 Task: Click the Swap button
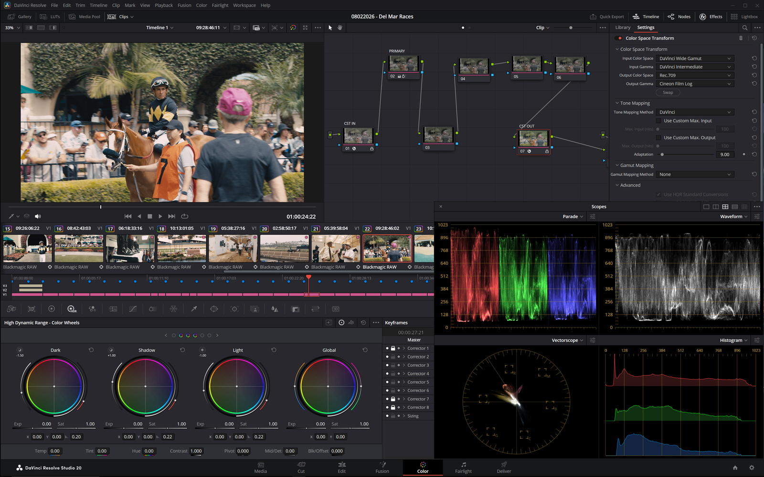tap(668, 93)
